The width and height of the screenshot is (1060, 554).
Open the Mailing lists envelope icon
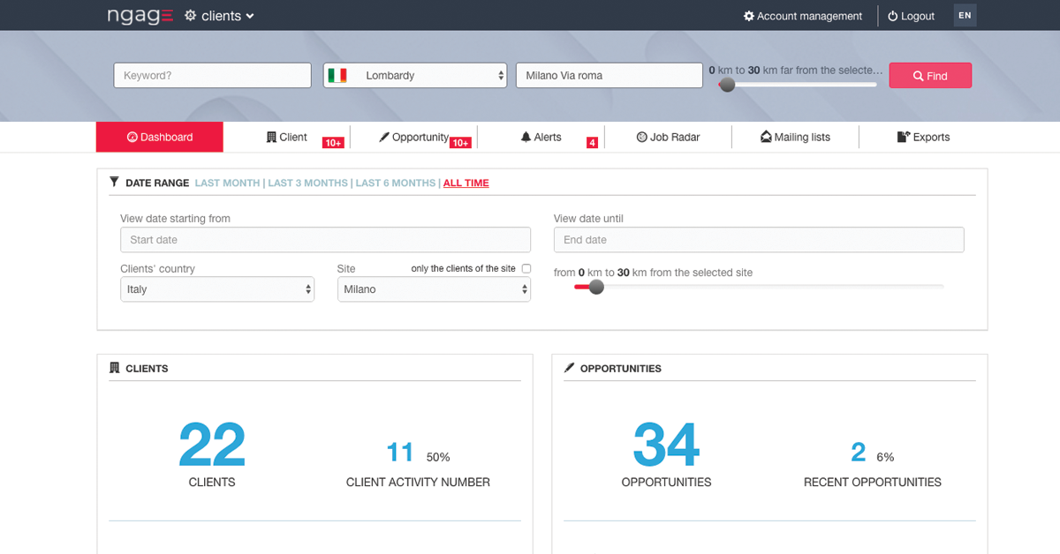point(765,137)
